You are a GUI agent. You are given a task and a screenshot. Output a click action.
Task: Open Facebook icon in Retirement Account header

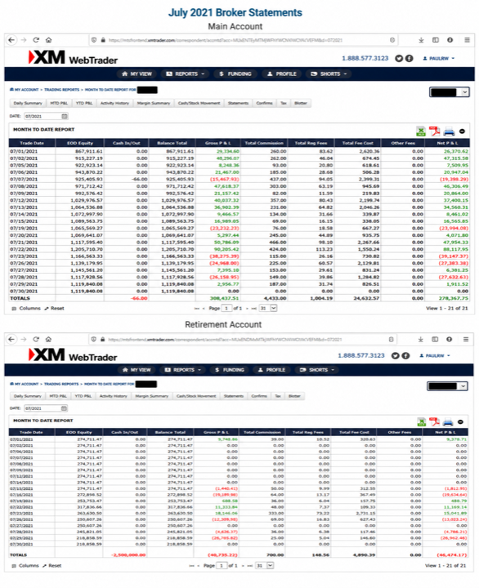coord(405,355)
